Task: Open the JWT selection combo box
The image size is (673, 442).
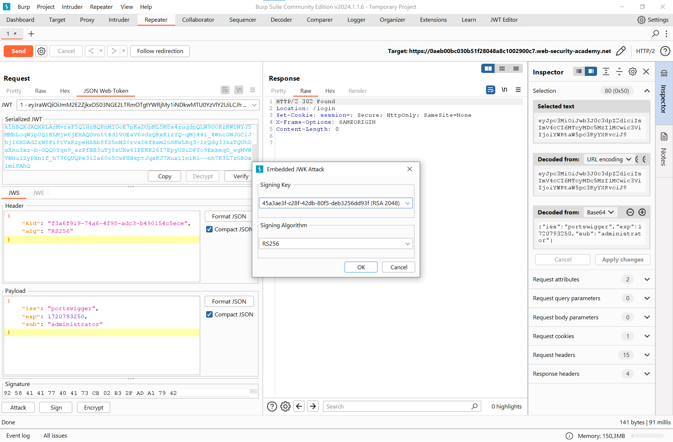Action: coord(138,105)
